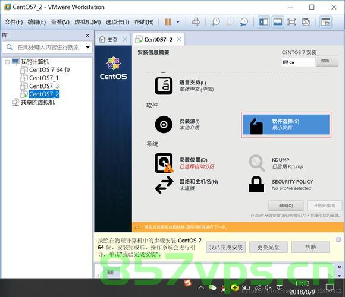Click the 帮助! button in the installer
This screenshot has height=297, width=345.
[327, 61]
